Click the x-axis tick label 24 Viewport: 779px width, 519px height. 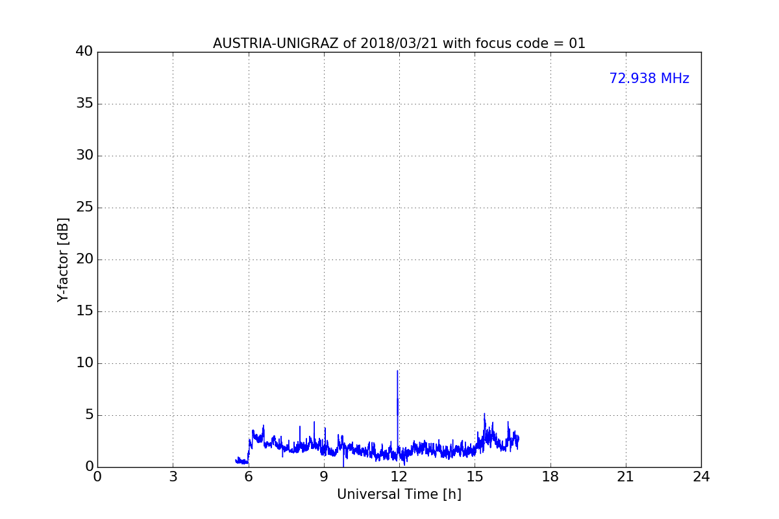[x=701, y=477]
